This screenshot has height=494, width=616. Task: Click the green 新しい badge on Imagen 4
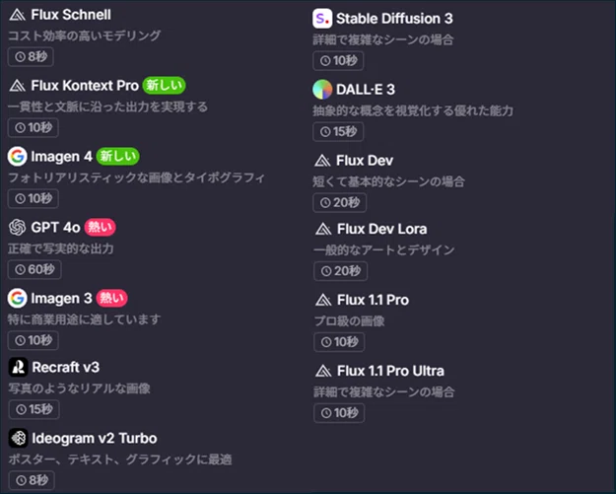118,156
